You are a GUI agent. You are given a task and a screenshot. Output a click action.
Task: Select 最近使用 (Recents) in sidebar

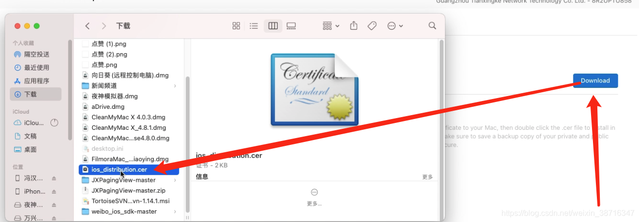click(x=36, y=67)
